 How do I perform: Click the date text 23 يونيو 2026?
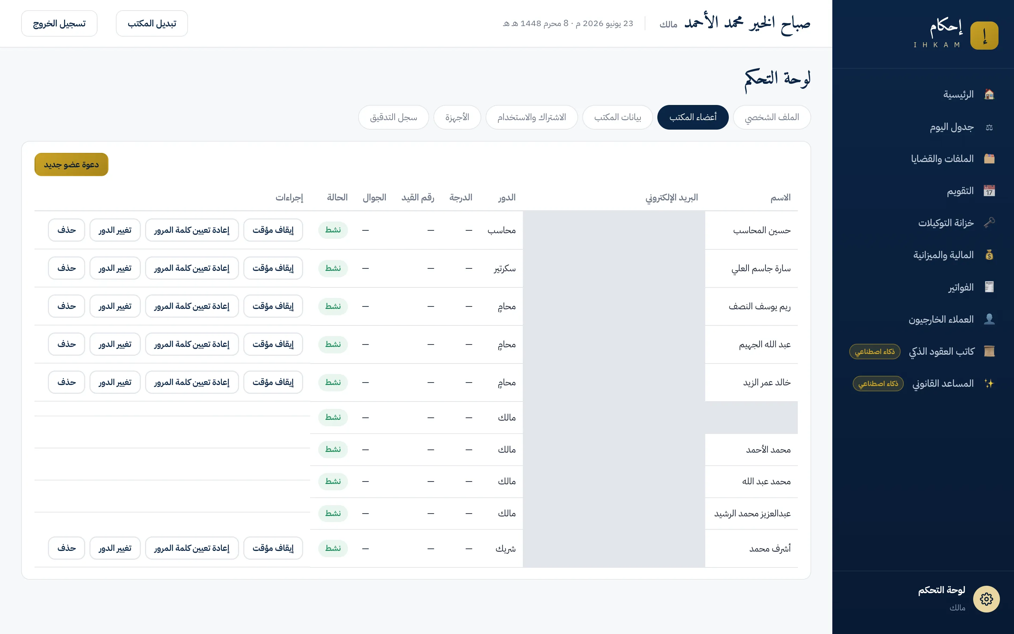pyautogui.click(x=608, y=24)
